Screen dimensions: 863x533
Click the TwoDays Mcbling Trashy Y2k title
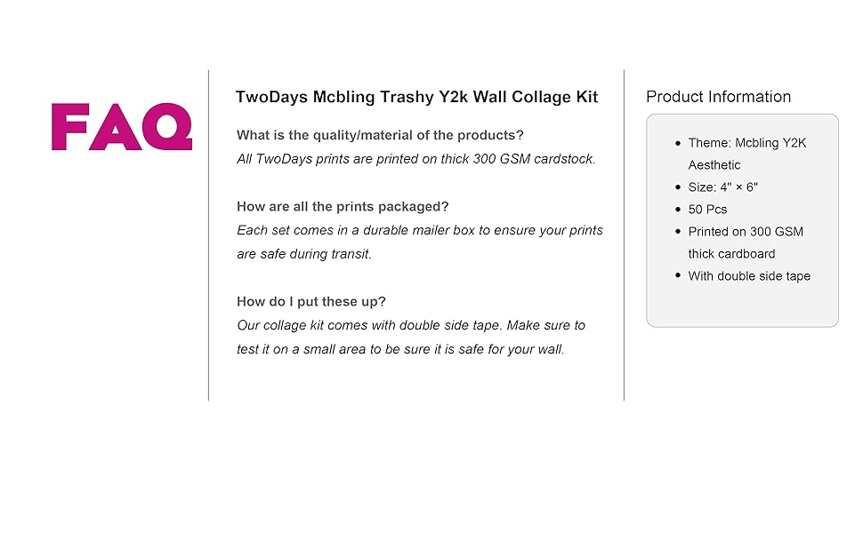pyautogui.click(x=416, y=97)
